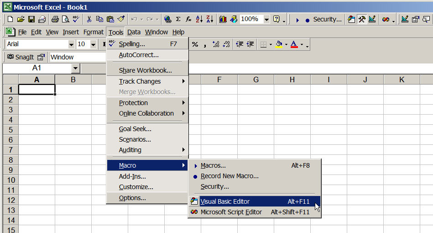This screenshot has width=433, height=233.
Task: Expand the Protection submenu
Action: click(147, 103)
